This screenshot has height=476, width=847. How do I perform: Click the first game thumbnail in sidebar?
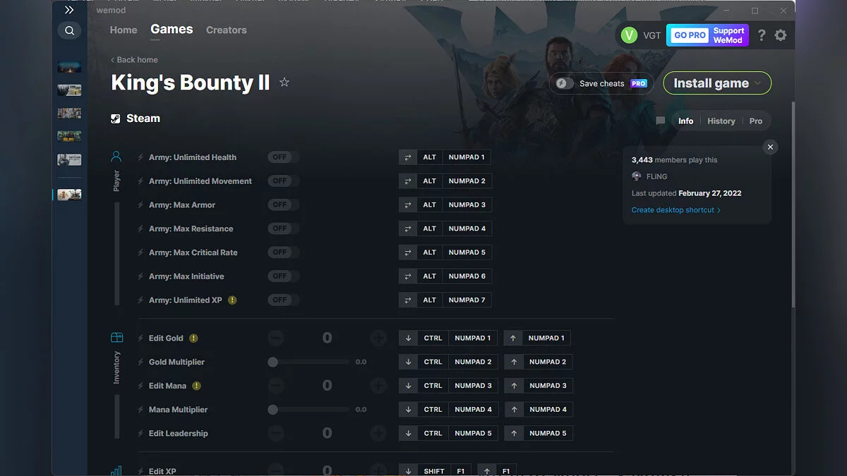(x=69, y=67)
